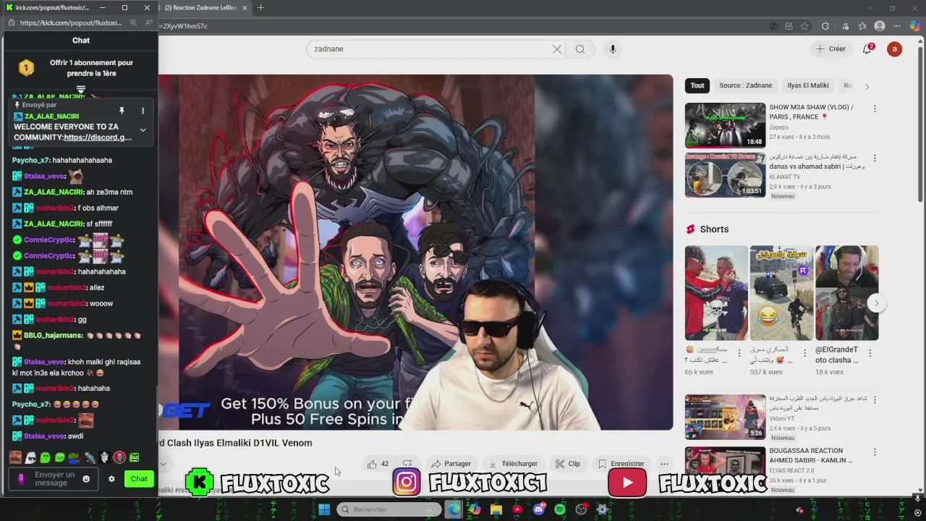926x521 pixels.
Task: Click the taskbar Rechercher search box
Action: pos(391,509)
